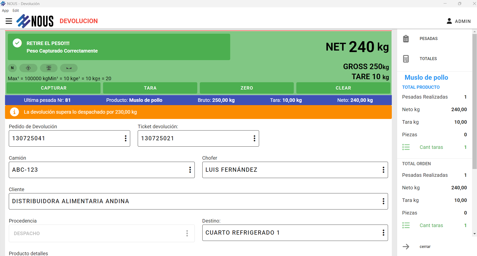This screenshot has height=256, width=477.
Task: Open Pesadas clipboard icon in sidebar
Action: tap(406, 39)
